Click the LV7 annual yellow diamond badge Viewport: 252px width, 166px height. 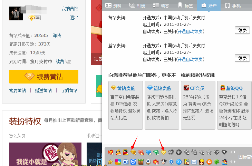pyautogui.click(x=34, y=18)
